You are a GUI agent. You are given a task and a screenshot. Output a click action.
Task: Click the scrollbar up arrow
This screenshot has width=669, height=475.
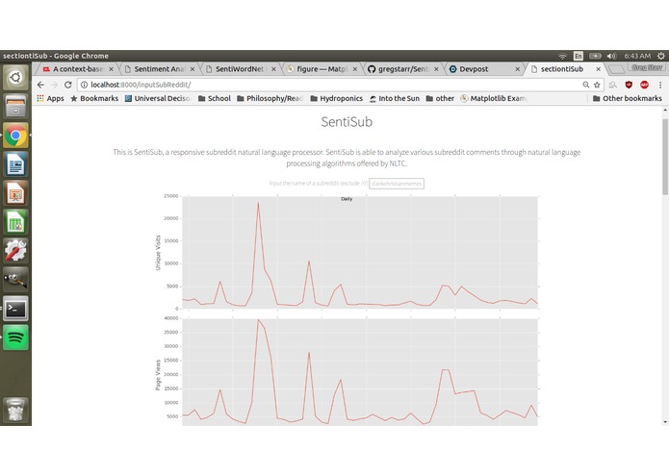(x=665, y=110)
